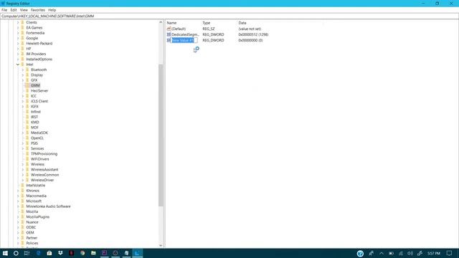Screen dimensions: 459x258
Task: Expand the Hewlett-Packard key
Action: click(18, 43)
